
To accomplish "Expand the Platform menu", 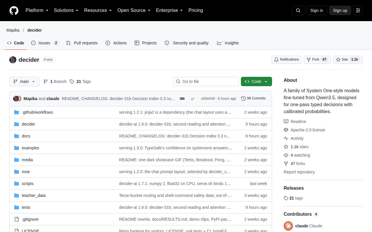I will (x=37, y=10).
